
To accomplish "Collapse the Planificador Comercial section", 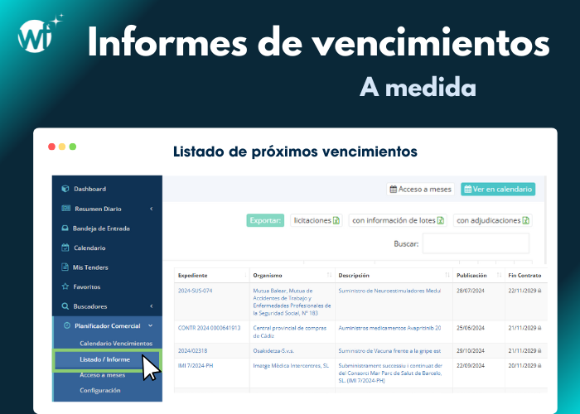I will click(x=150, y=326).
